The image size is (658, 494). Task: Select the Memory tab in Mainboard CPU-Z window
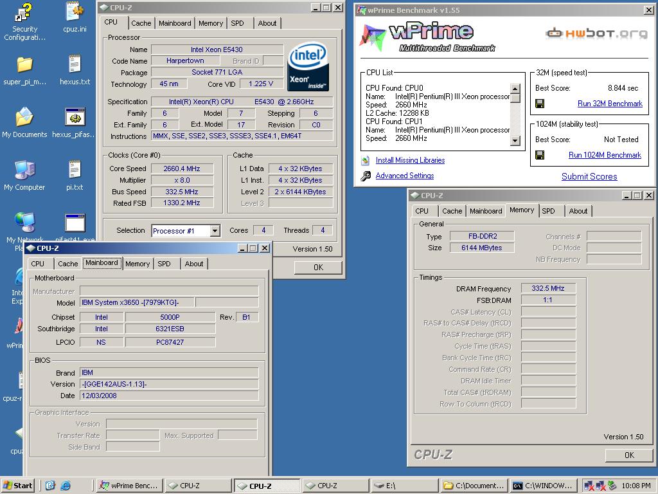138,264
